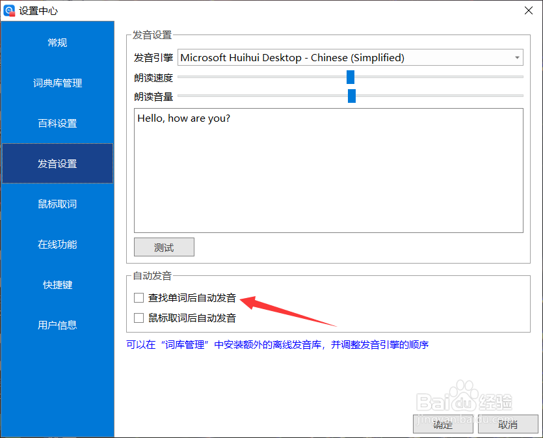Click the 朗读速度 slider handle
Image resolution: width=543 pixels, height=438 pixels.
click(x=351, y=77)
